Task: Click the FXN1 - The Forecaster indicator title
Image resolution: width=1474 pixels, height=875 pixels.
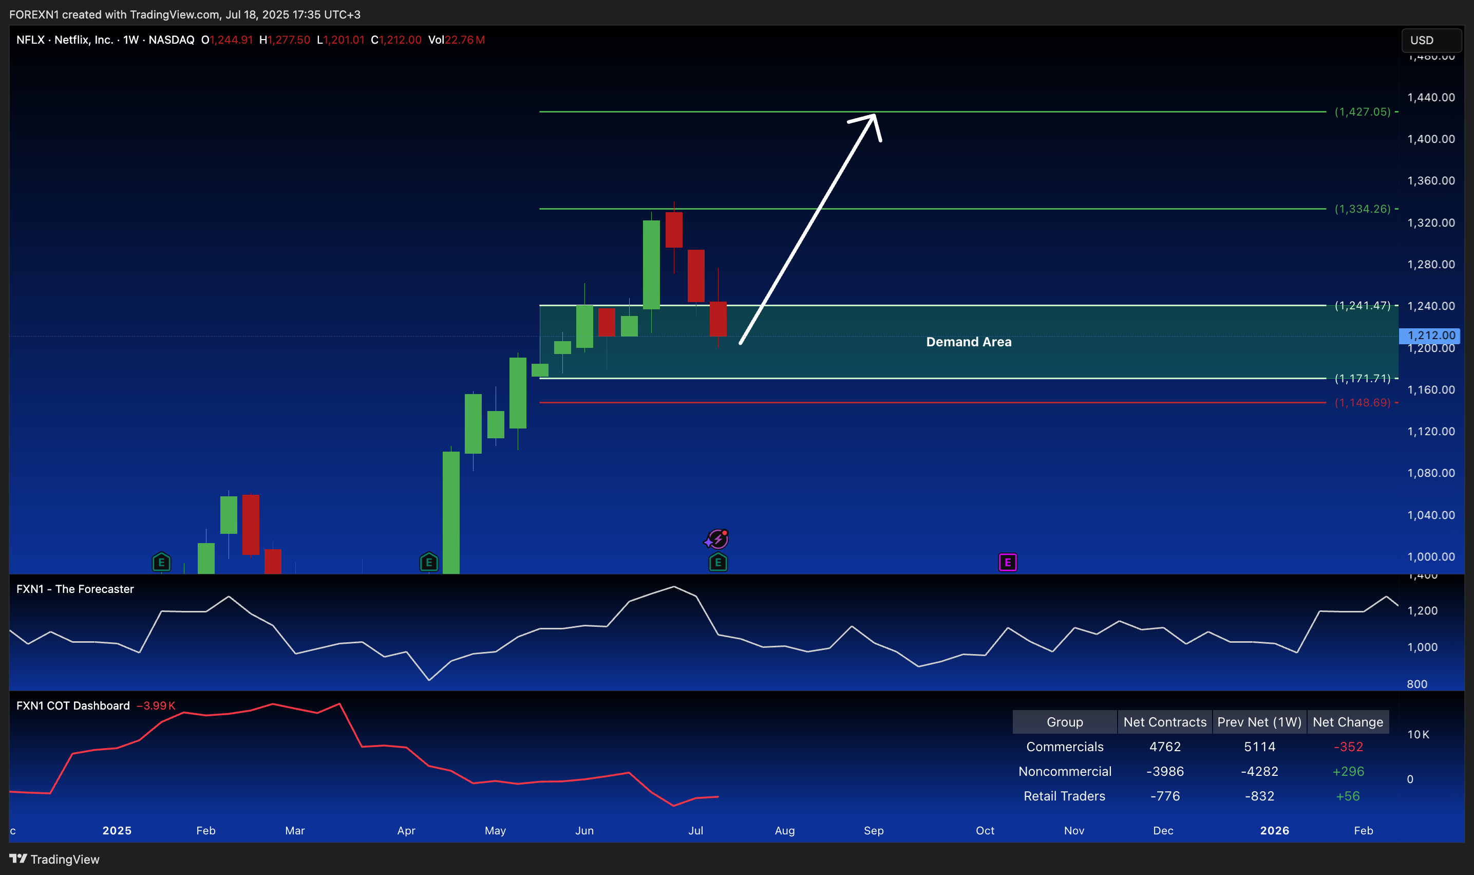Action: (x=75, y=589)
